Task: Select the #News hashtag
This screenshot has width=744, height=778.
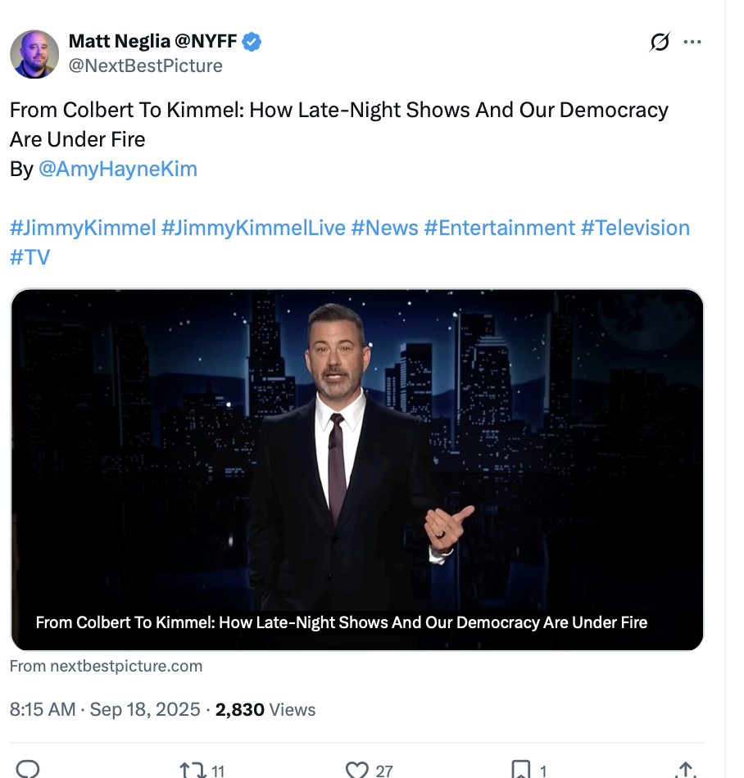Action: 384,228
